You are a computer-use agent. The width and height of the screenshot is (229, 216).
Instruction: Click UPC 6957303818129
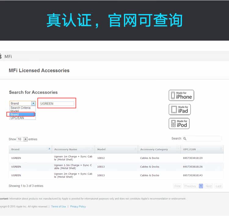click(193, 158)
